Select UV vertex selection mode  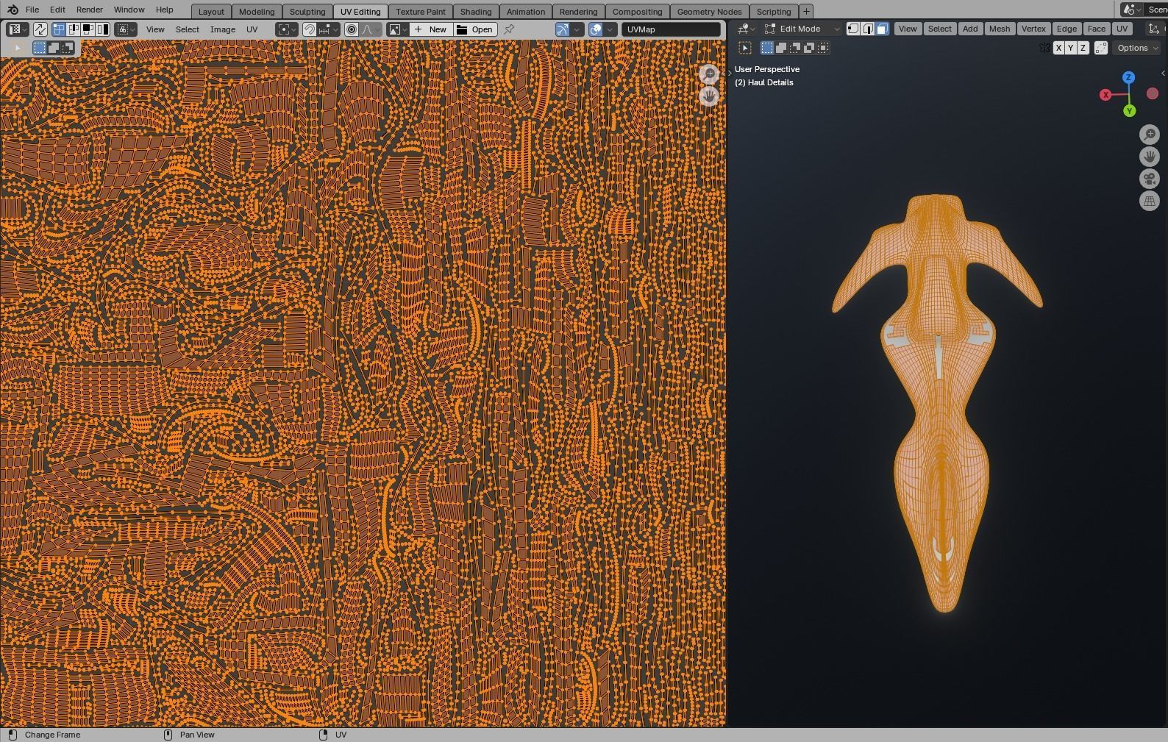pos(59,29)
